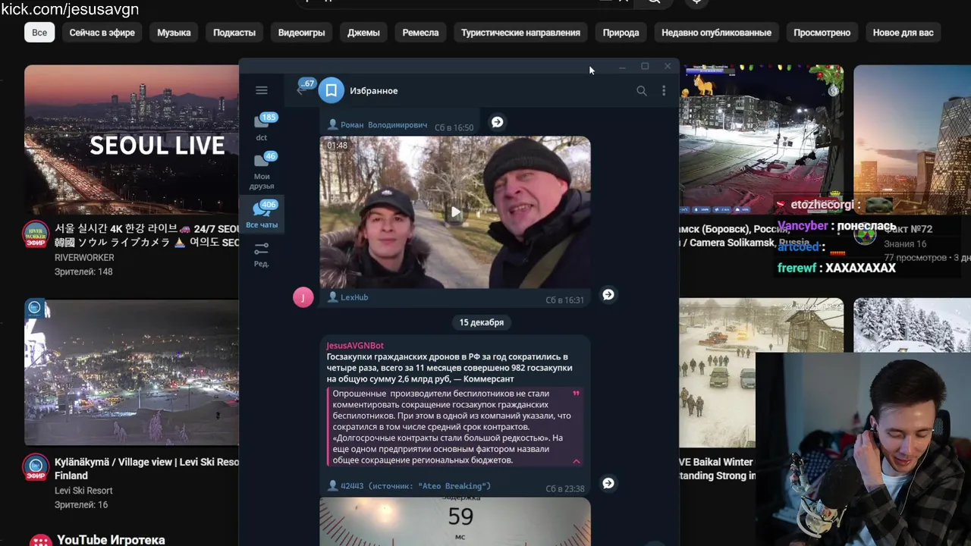Click the J avatar beside the video message
This screenshot has height=546, width=971.
pos(303,297)
